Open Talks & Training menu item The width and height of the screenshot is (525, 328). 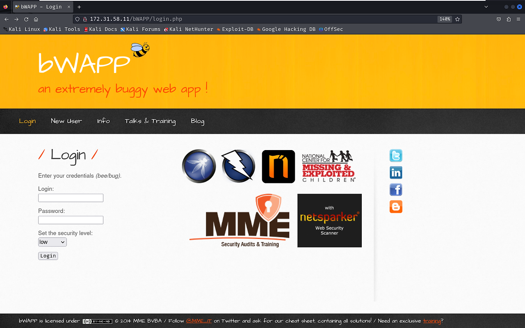150,121
